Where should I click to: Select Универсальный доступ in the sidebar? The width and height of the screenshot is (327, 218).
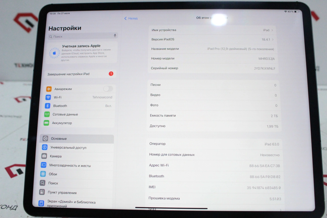[76, 147]
